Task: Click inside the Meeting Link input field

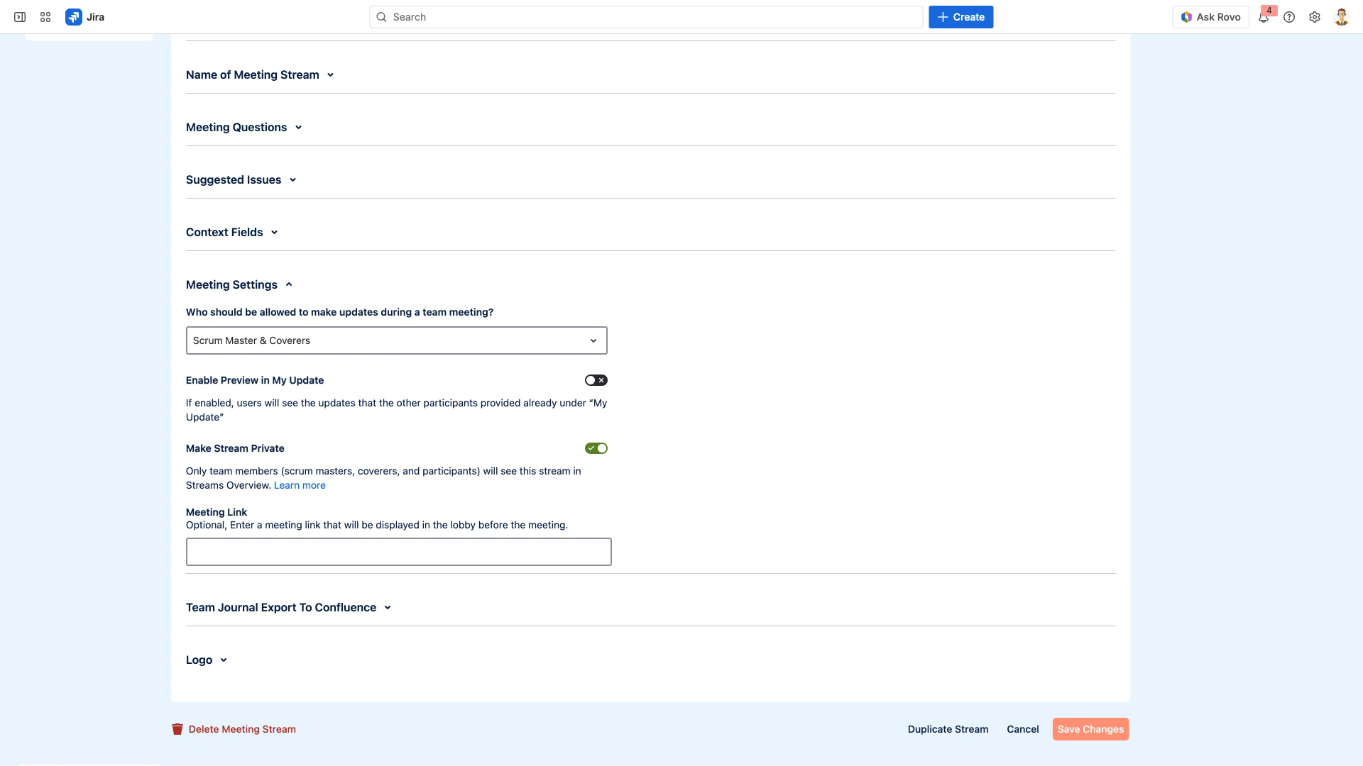Action: [398, 552]
